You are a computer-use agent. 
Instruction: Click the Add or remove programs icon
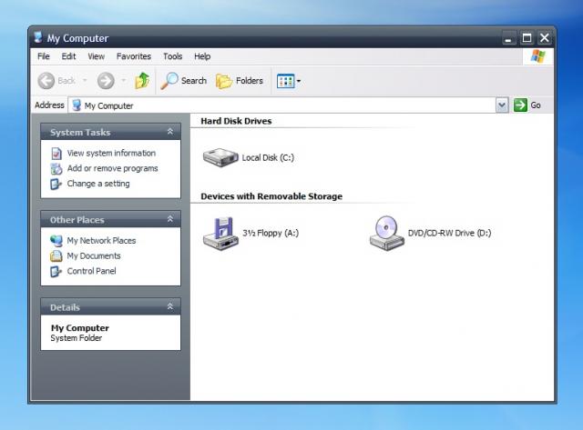tap(56, 168)
